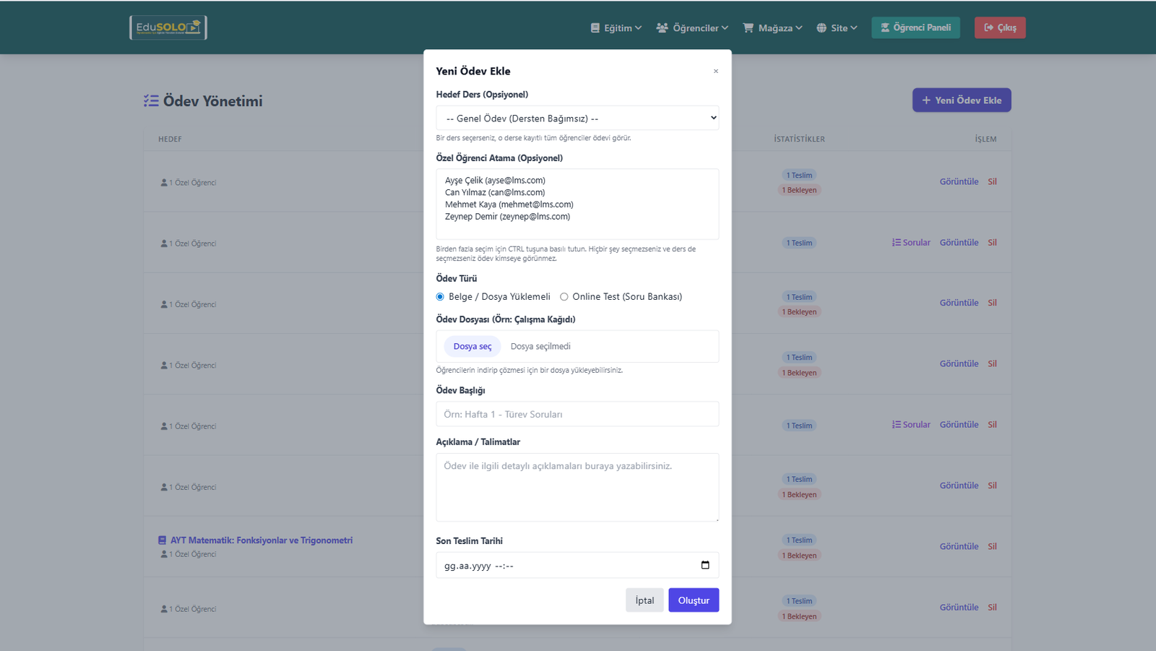
Task: Click the Ödev Başlığı input field
Action: (x=577, y=414)
